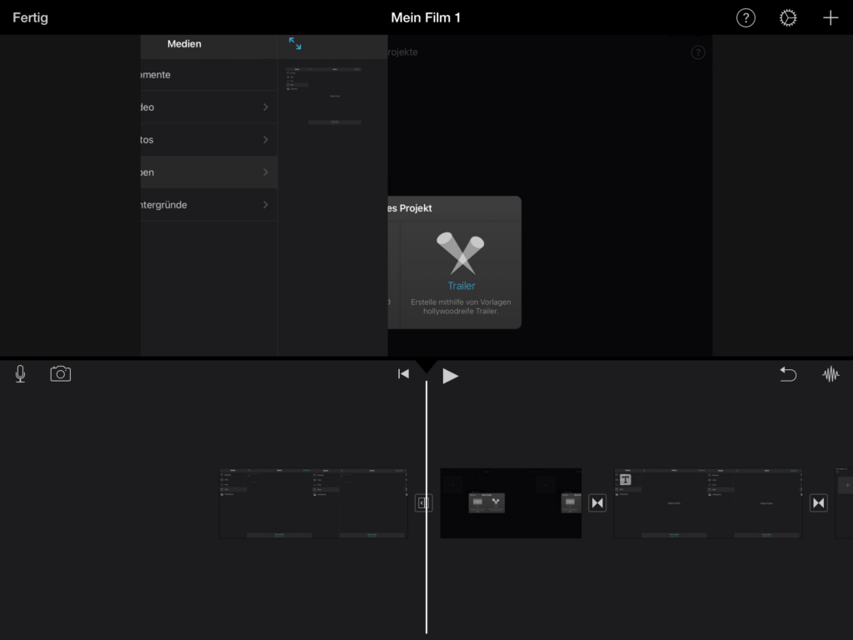Click the blue expand arrows icon in the viewer
The height and width of the screenshot is (640, 853).
[295, 43]
